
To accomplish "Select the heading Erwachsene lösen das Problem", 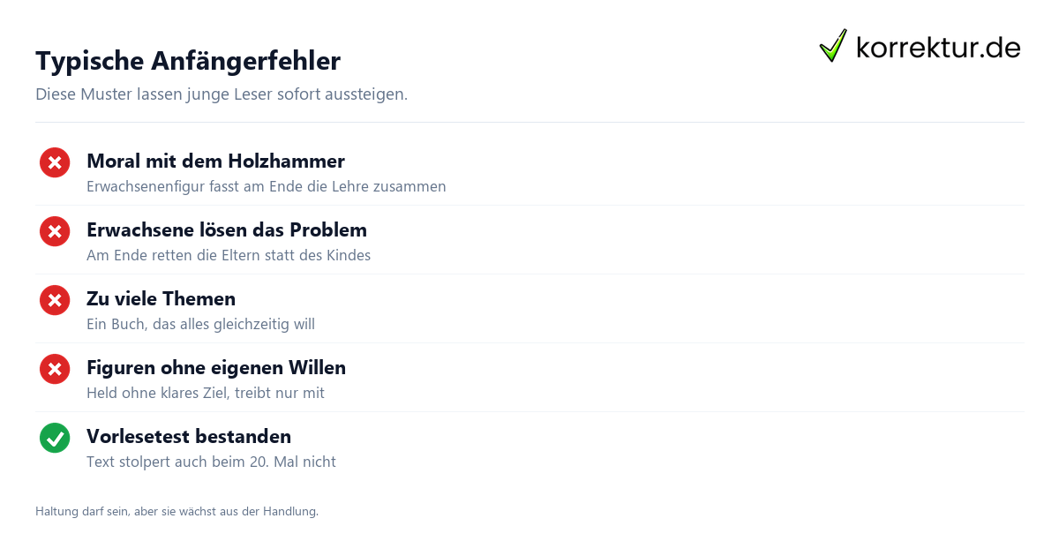I will [x=227, y=230].
